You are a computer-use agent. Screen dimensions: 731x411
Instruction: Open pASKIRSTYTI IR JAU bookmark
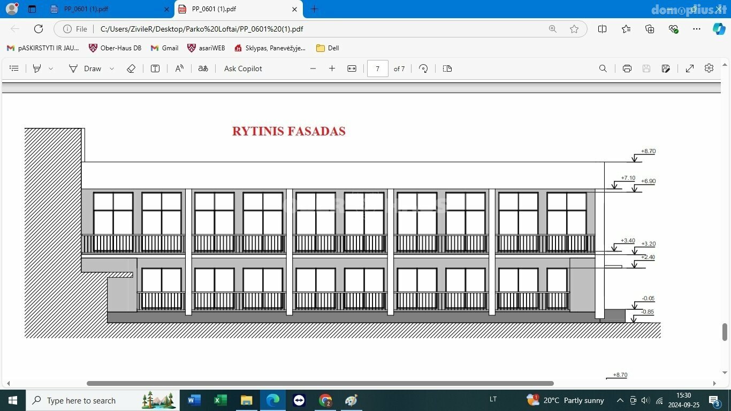pyautogui.click(x=43, y=48)
